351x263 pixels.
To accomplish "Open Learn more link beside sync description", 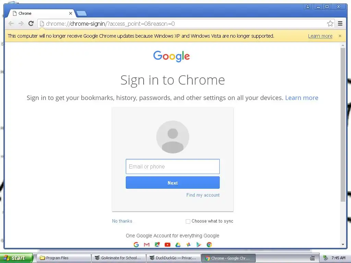I will pyautogui.click(x=302, y=98).
